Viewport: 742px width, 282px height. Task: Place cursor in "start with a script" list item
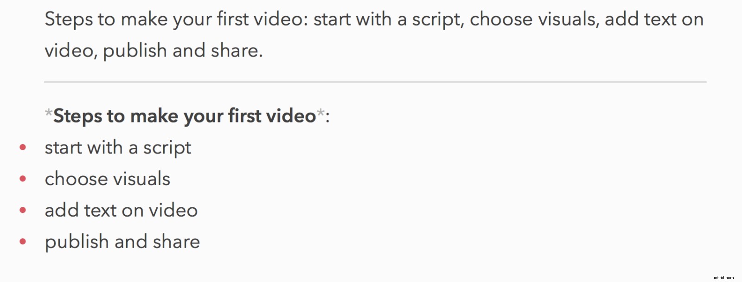pos(118,148)
